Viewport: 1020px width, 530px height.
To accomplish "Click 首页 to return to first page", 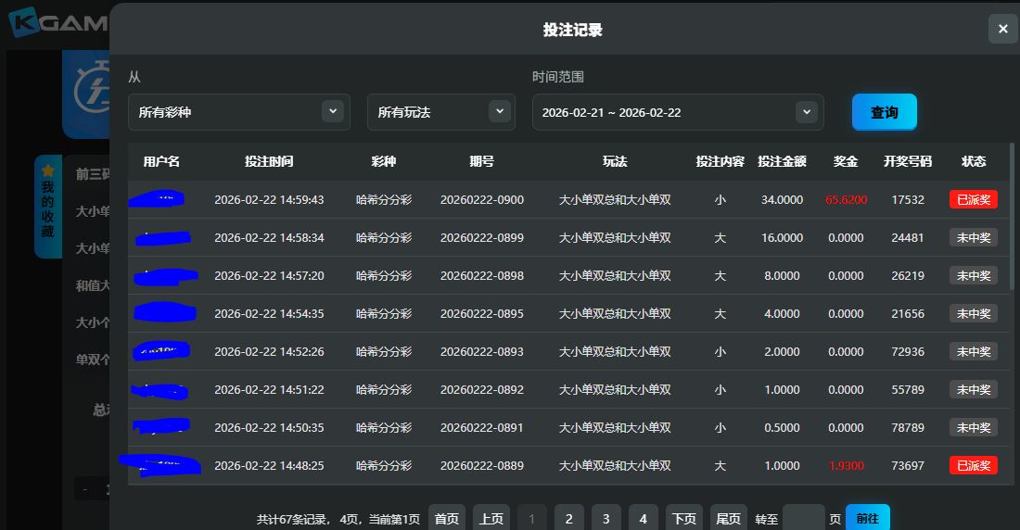I will click(x=447, y=518).
